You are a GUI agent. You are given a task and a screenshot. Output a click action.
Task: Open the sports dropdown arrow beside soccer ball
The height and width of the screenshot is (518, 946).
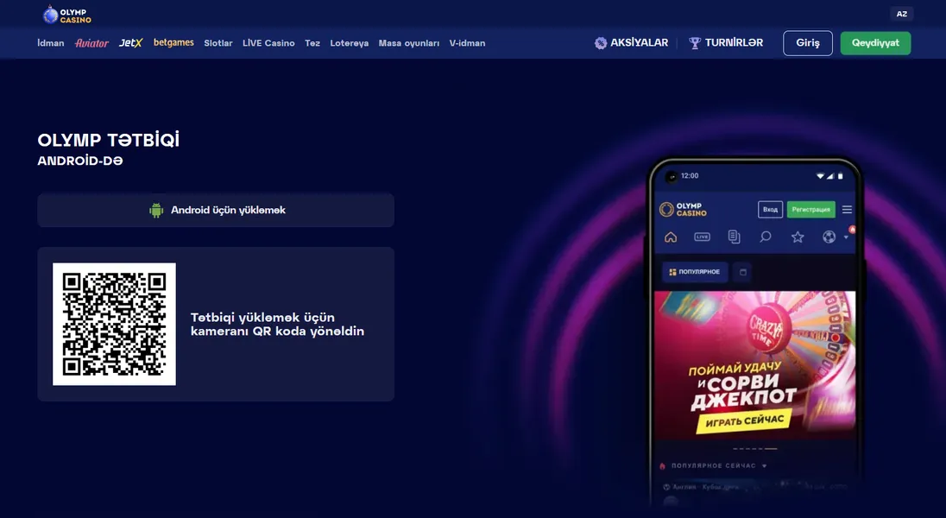[846, 237]
